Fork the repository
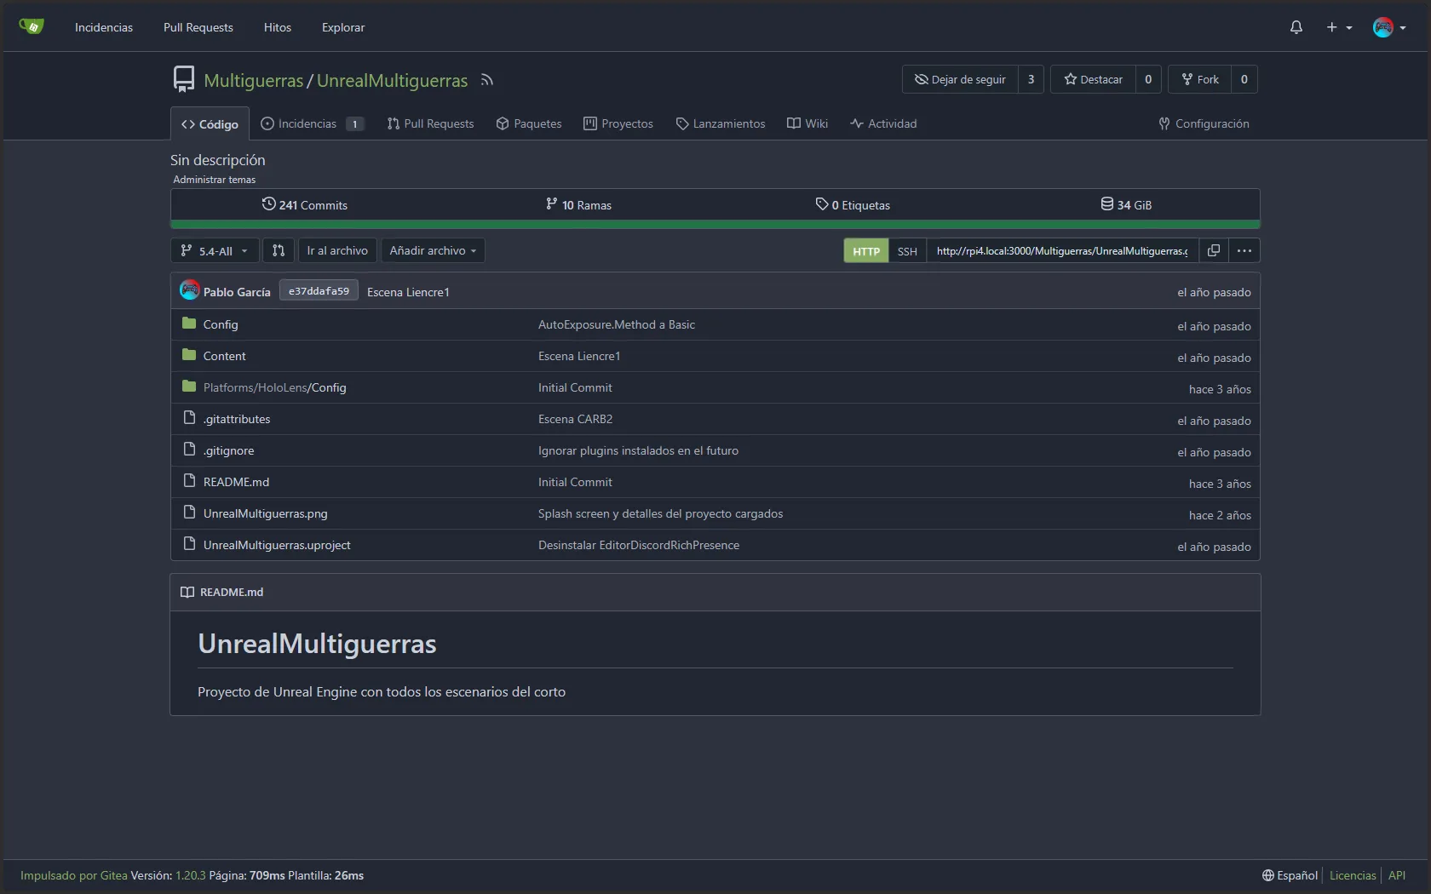Viewport: 1431px width, 894px height. click(1199, 79)
